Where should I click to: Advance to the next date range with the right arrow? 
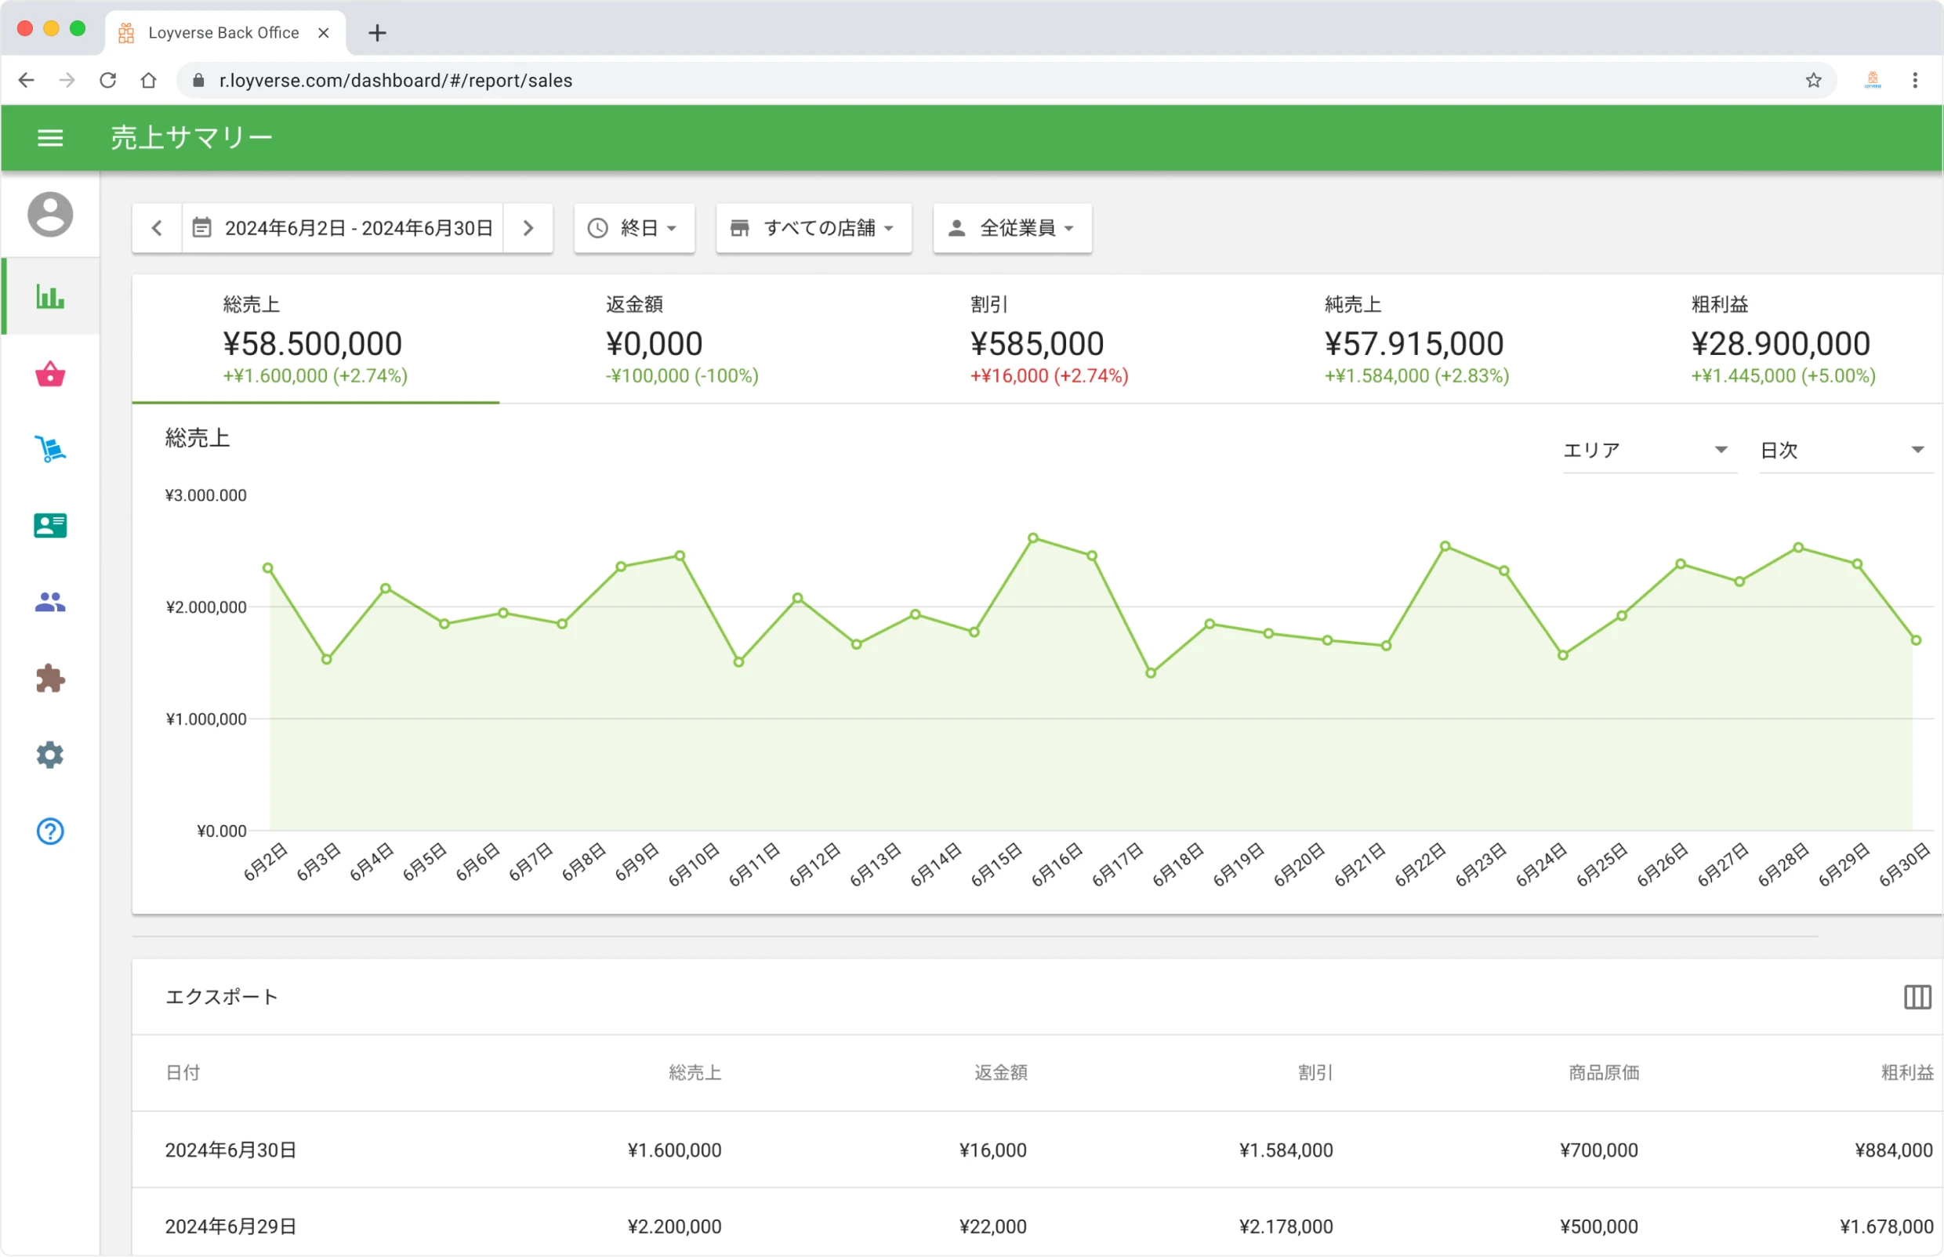[x=528, y=228]
